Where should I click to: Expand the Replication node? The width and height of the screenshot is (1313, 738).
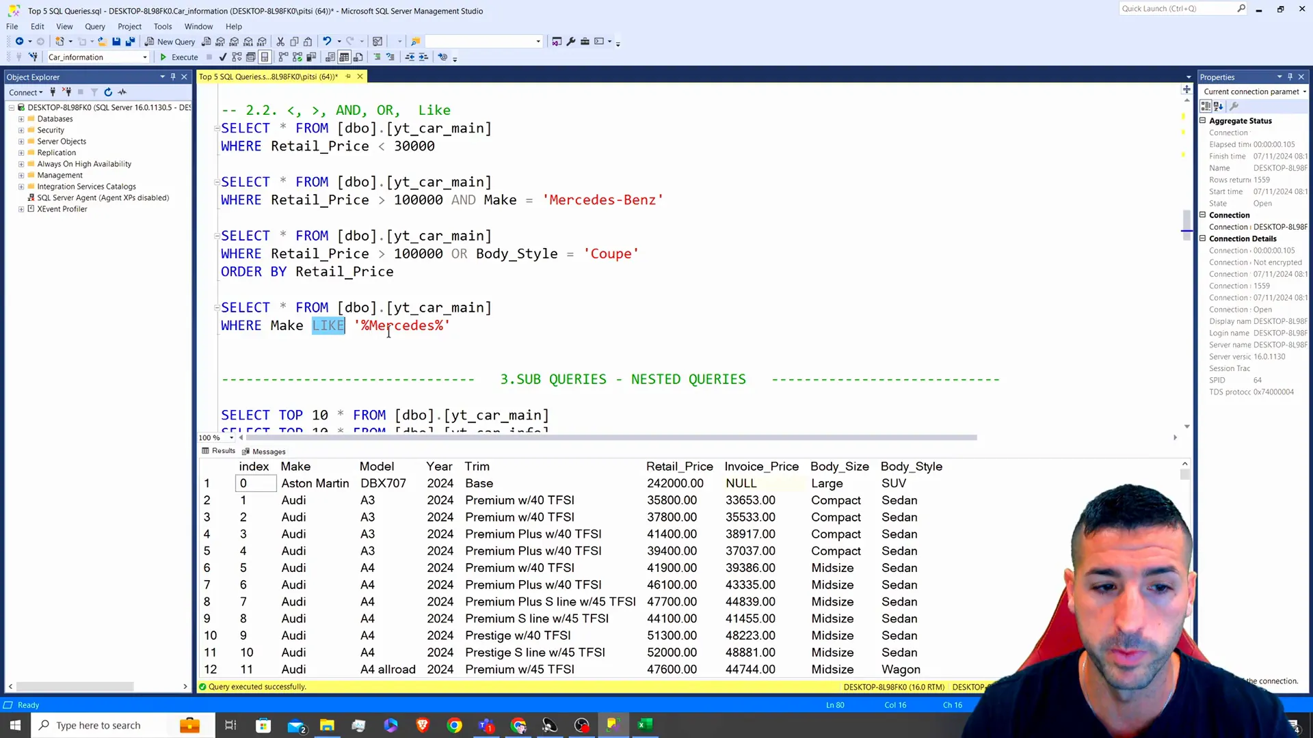(21, 153)
